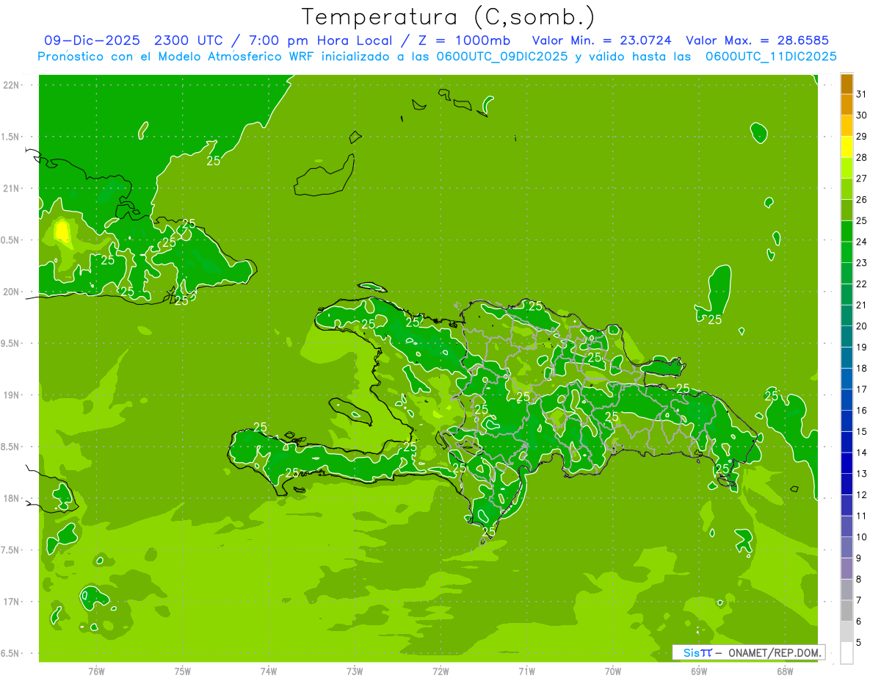Click the '20N' latitude axis label
Screen dimensions: 881x681
(x=12, y=292)
